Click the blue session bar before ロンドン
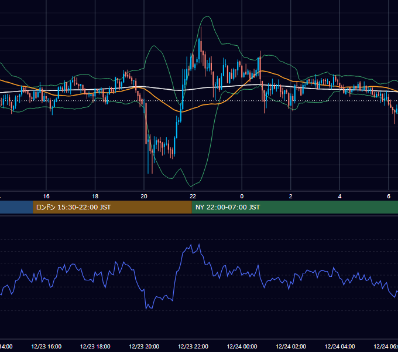The width and height of the screenshot is (398, 352). point(16,207)
